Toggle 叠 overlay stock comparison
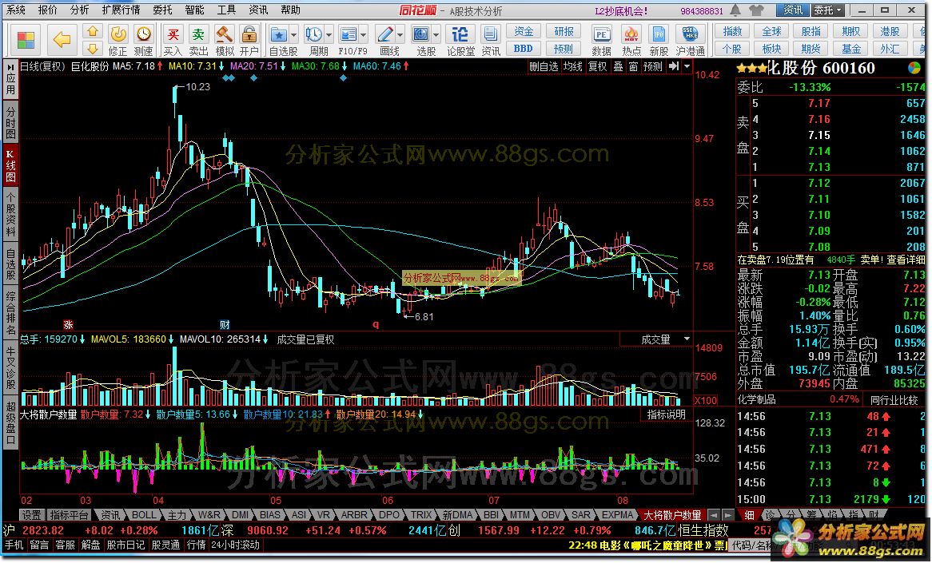This screenshot has height=563, width=932. [618, 66]
